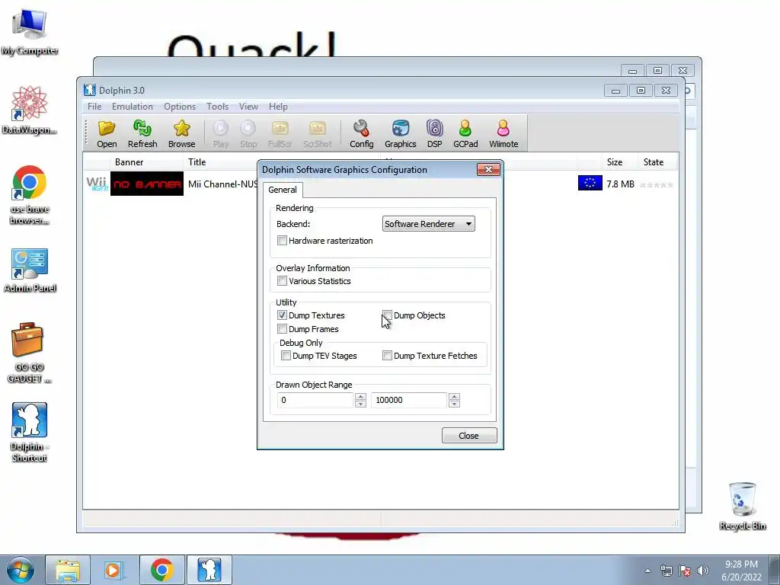Click the NO BANNER thumbnail
780x585 pixels.
(x=147, y=184)
